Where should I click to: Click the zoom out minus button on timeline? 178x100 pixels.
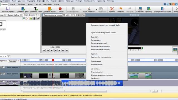tap(156, 91)
